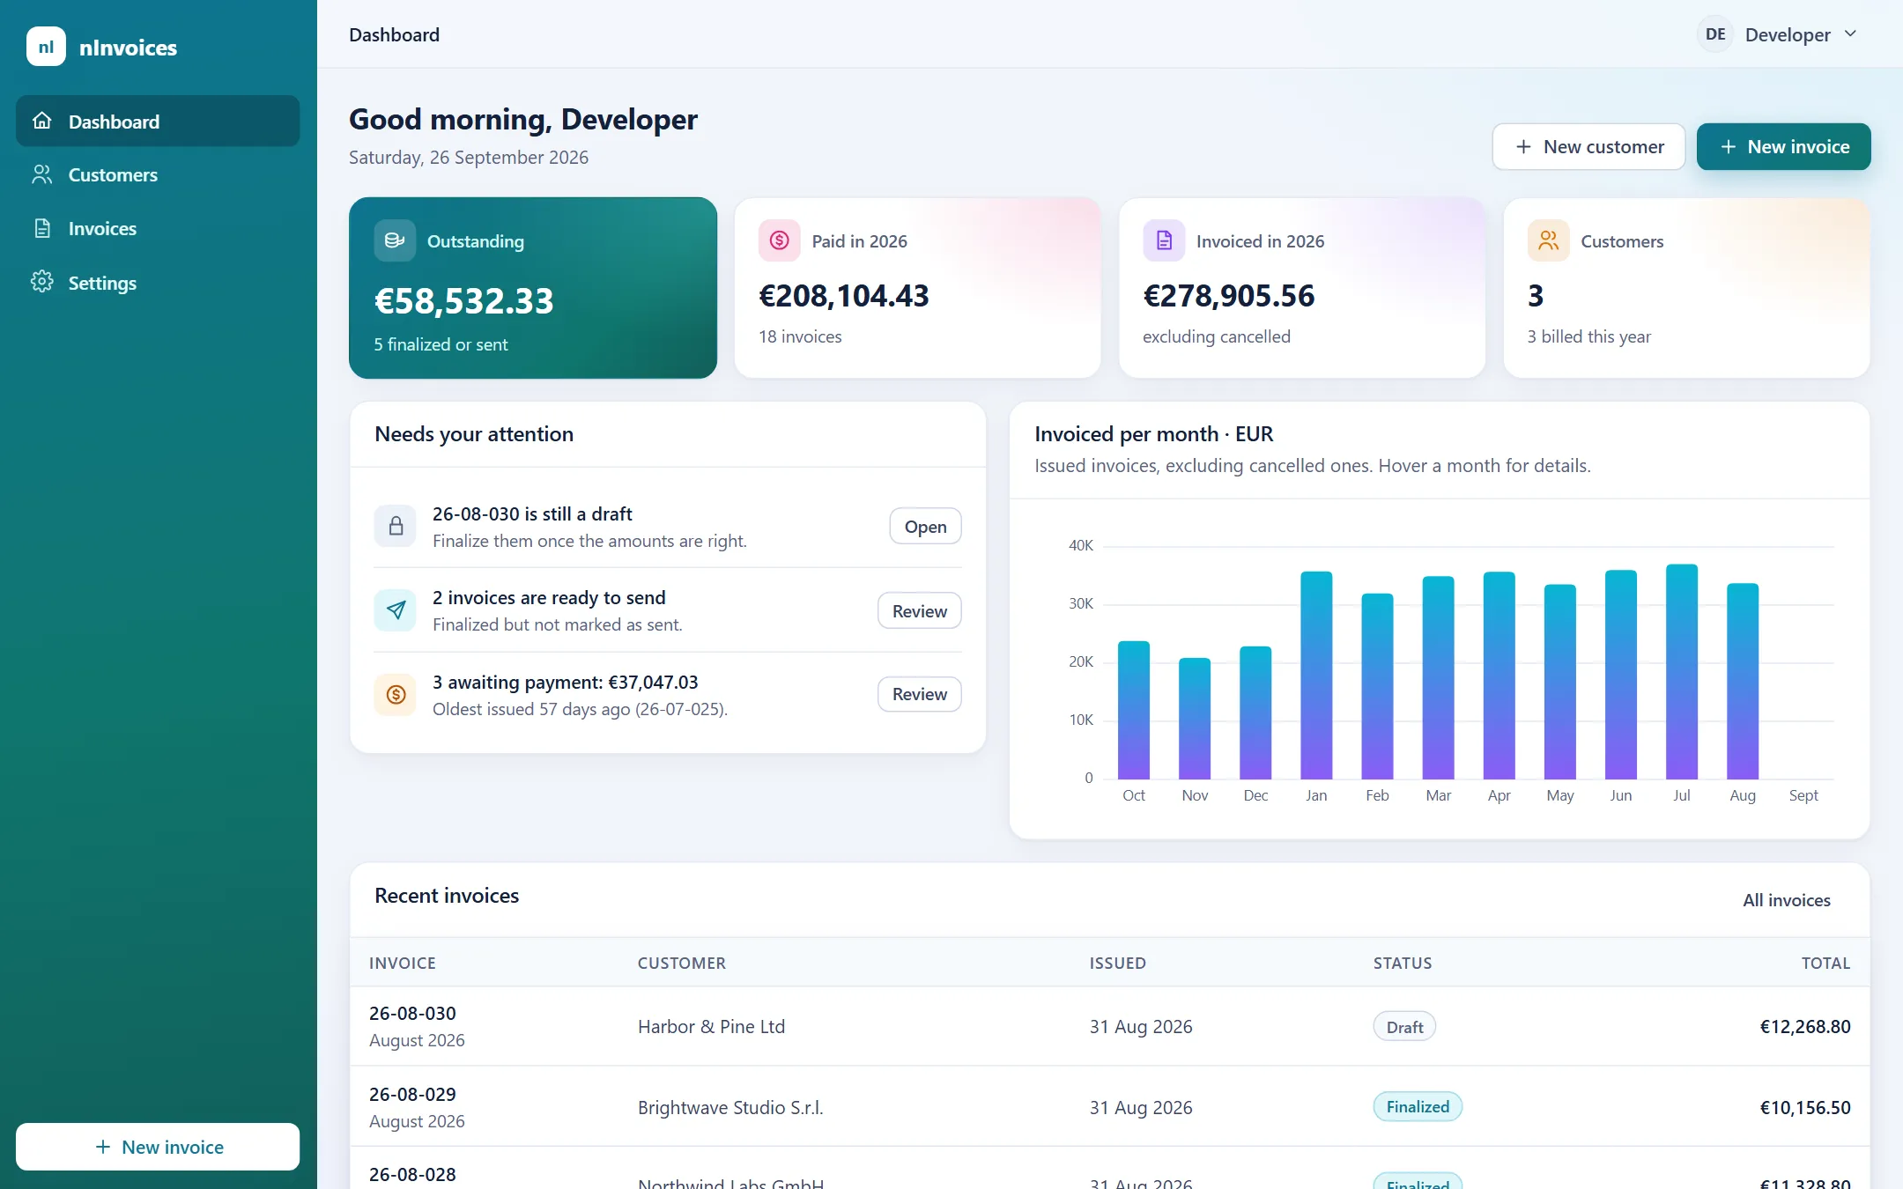Click the nInvoices logo icon

coord(46,47)
